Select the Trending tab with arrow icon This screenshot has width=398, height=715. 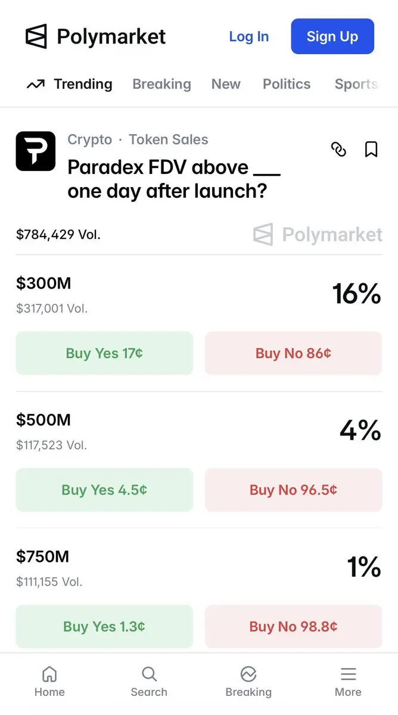click(70, 84)
